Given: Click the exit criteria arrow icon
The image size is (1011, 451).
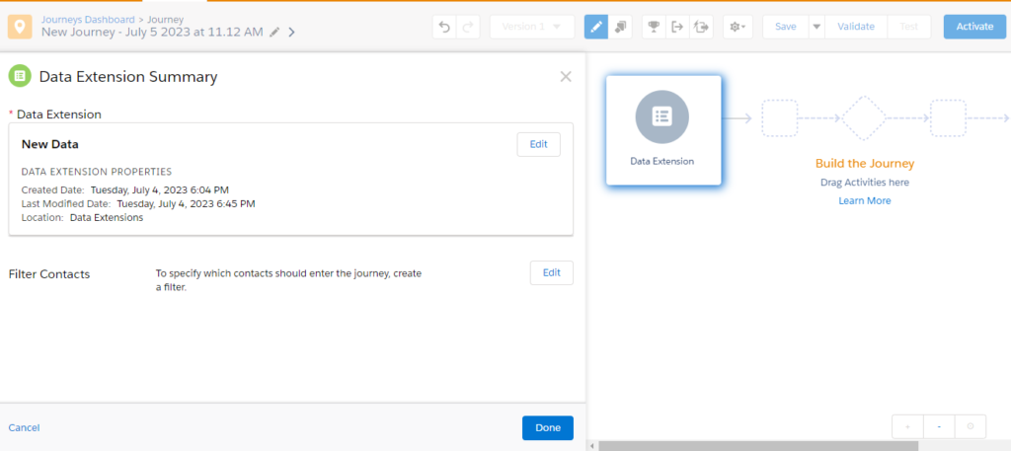Looking at the screenshot, I should (677, 27).
